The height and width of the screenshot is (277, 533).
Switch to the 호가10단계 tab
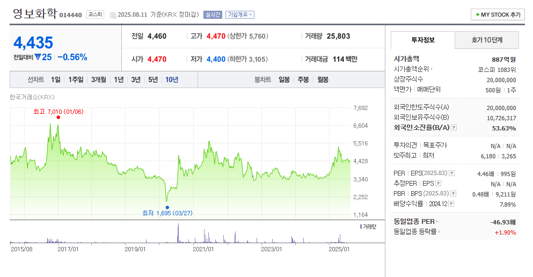coord(487,40)
